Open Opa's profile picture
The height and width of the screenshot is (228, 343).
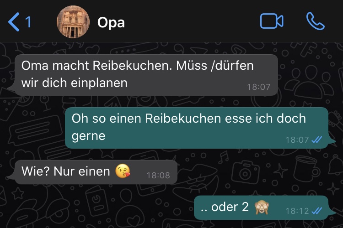(x=73, y=22)
